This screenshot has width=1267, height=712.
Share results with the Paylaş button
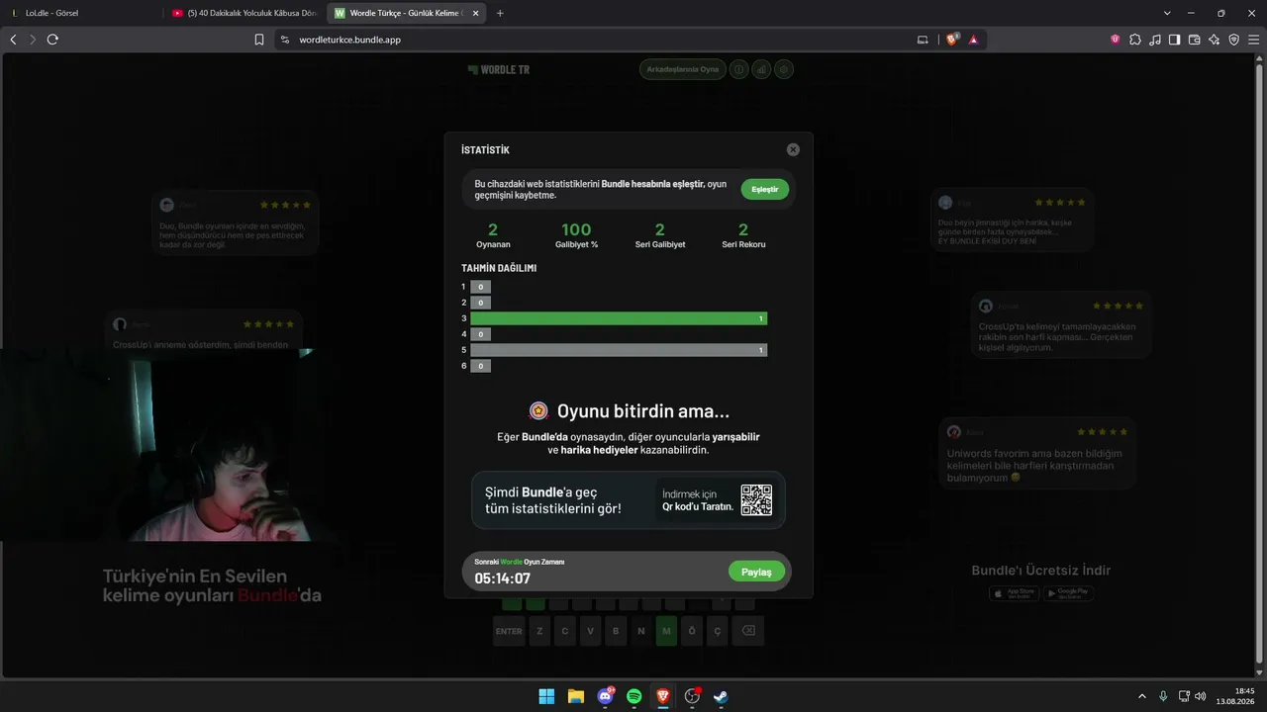point(756,572)
